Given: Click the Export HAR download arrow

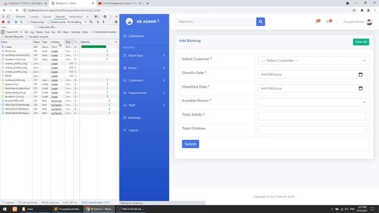Looking at the screenshot, I should [x=104, y=22].
